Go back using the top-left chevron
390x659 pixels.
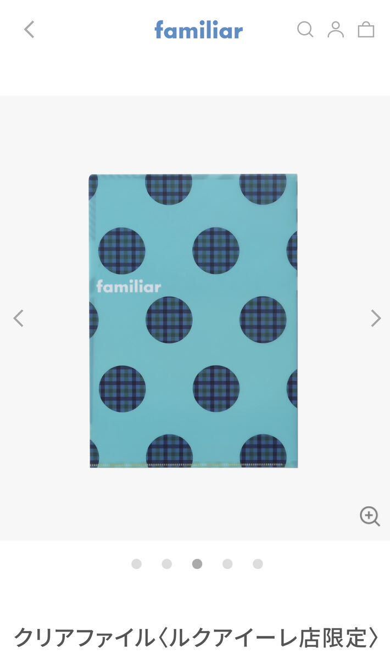click(x=29, y=30)
